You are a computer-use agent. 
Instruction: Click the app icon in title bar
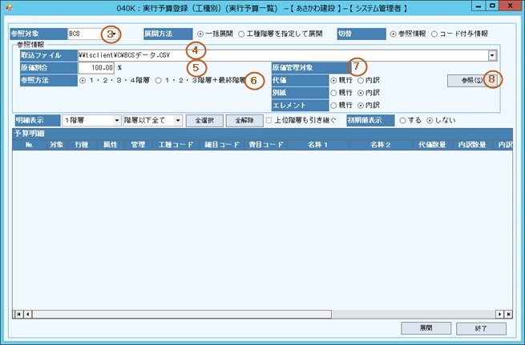coord(9,7)
